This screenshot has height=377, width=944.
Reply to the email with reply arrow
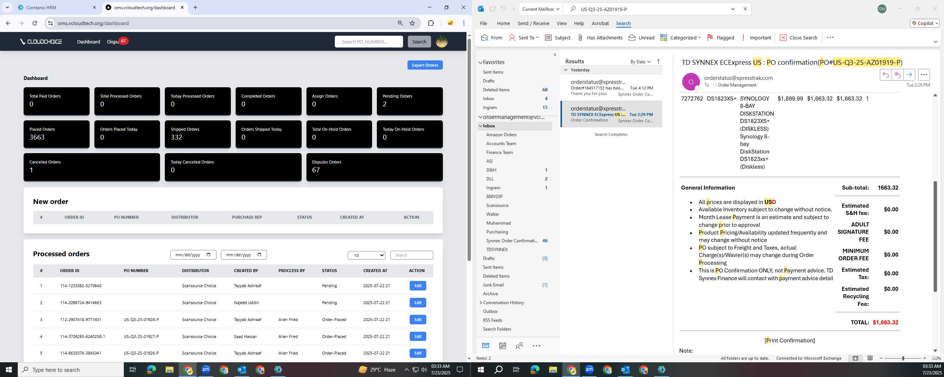[x=885, y=75]
